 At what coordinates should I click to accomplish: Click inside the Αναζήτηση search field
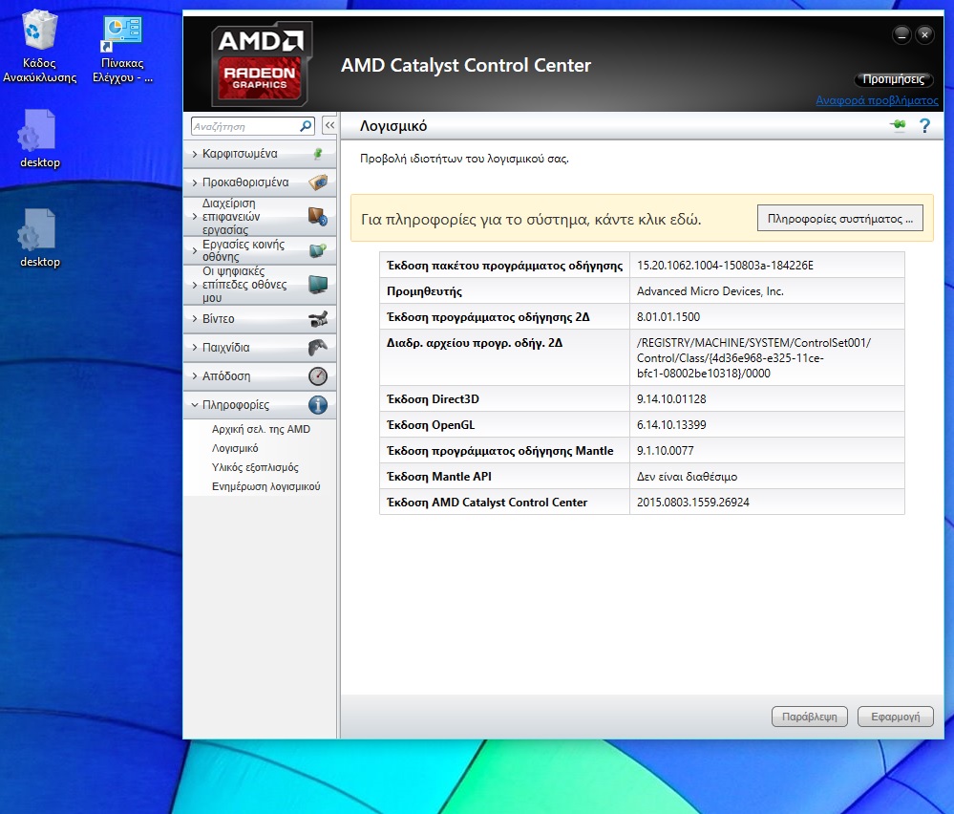[x=244, y=126]
